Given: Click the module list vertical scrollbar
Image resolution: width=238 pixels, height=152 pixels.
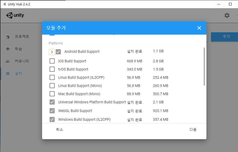Looking at the screenshot, I should pyautogui.click(x=204, y=66).
